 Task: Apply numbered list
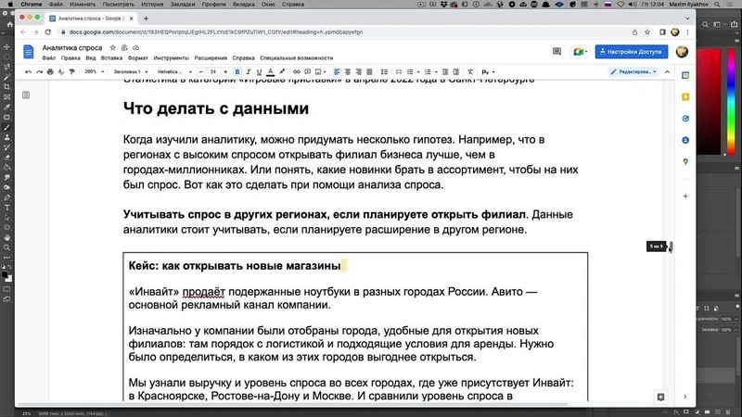428,72
